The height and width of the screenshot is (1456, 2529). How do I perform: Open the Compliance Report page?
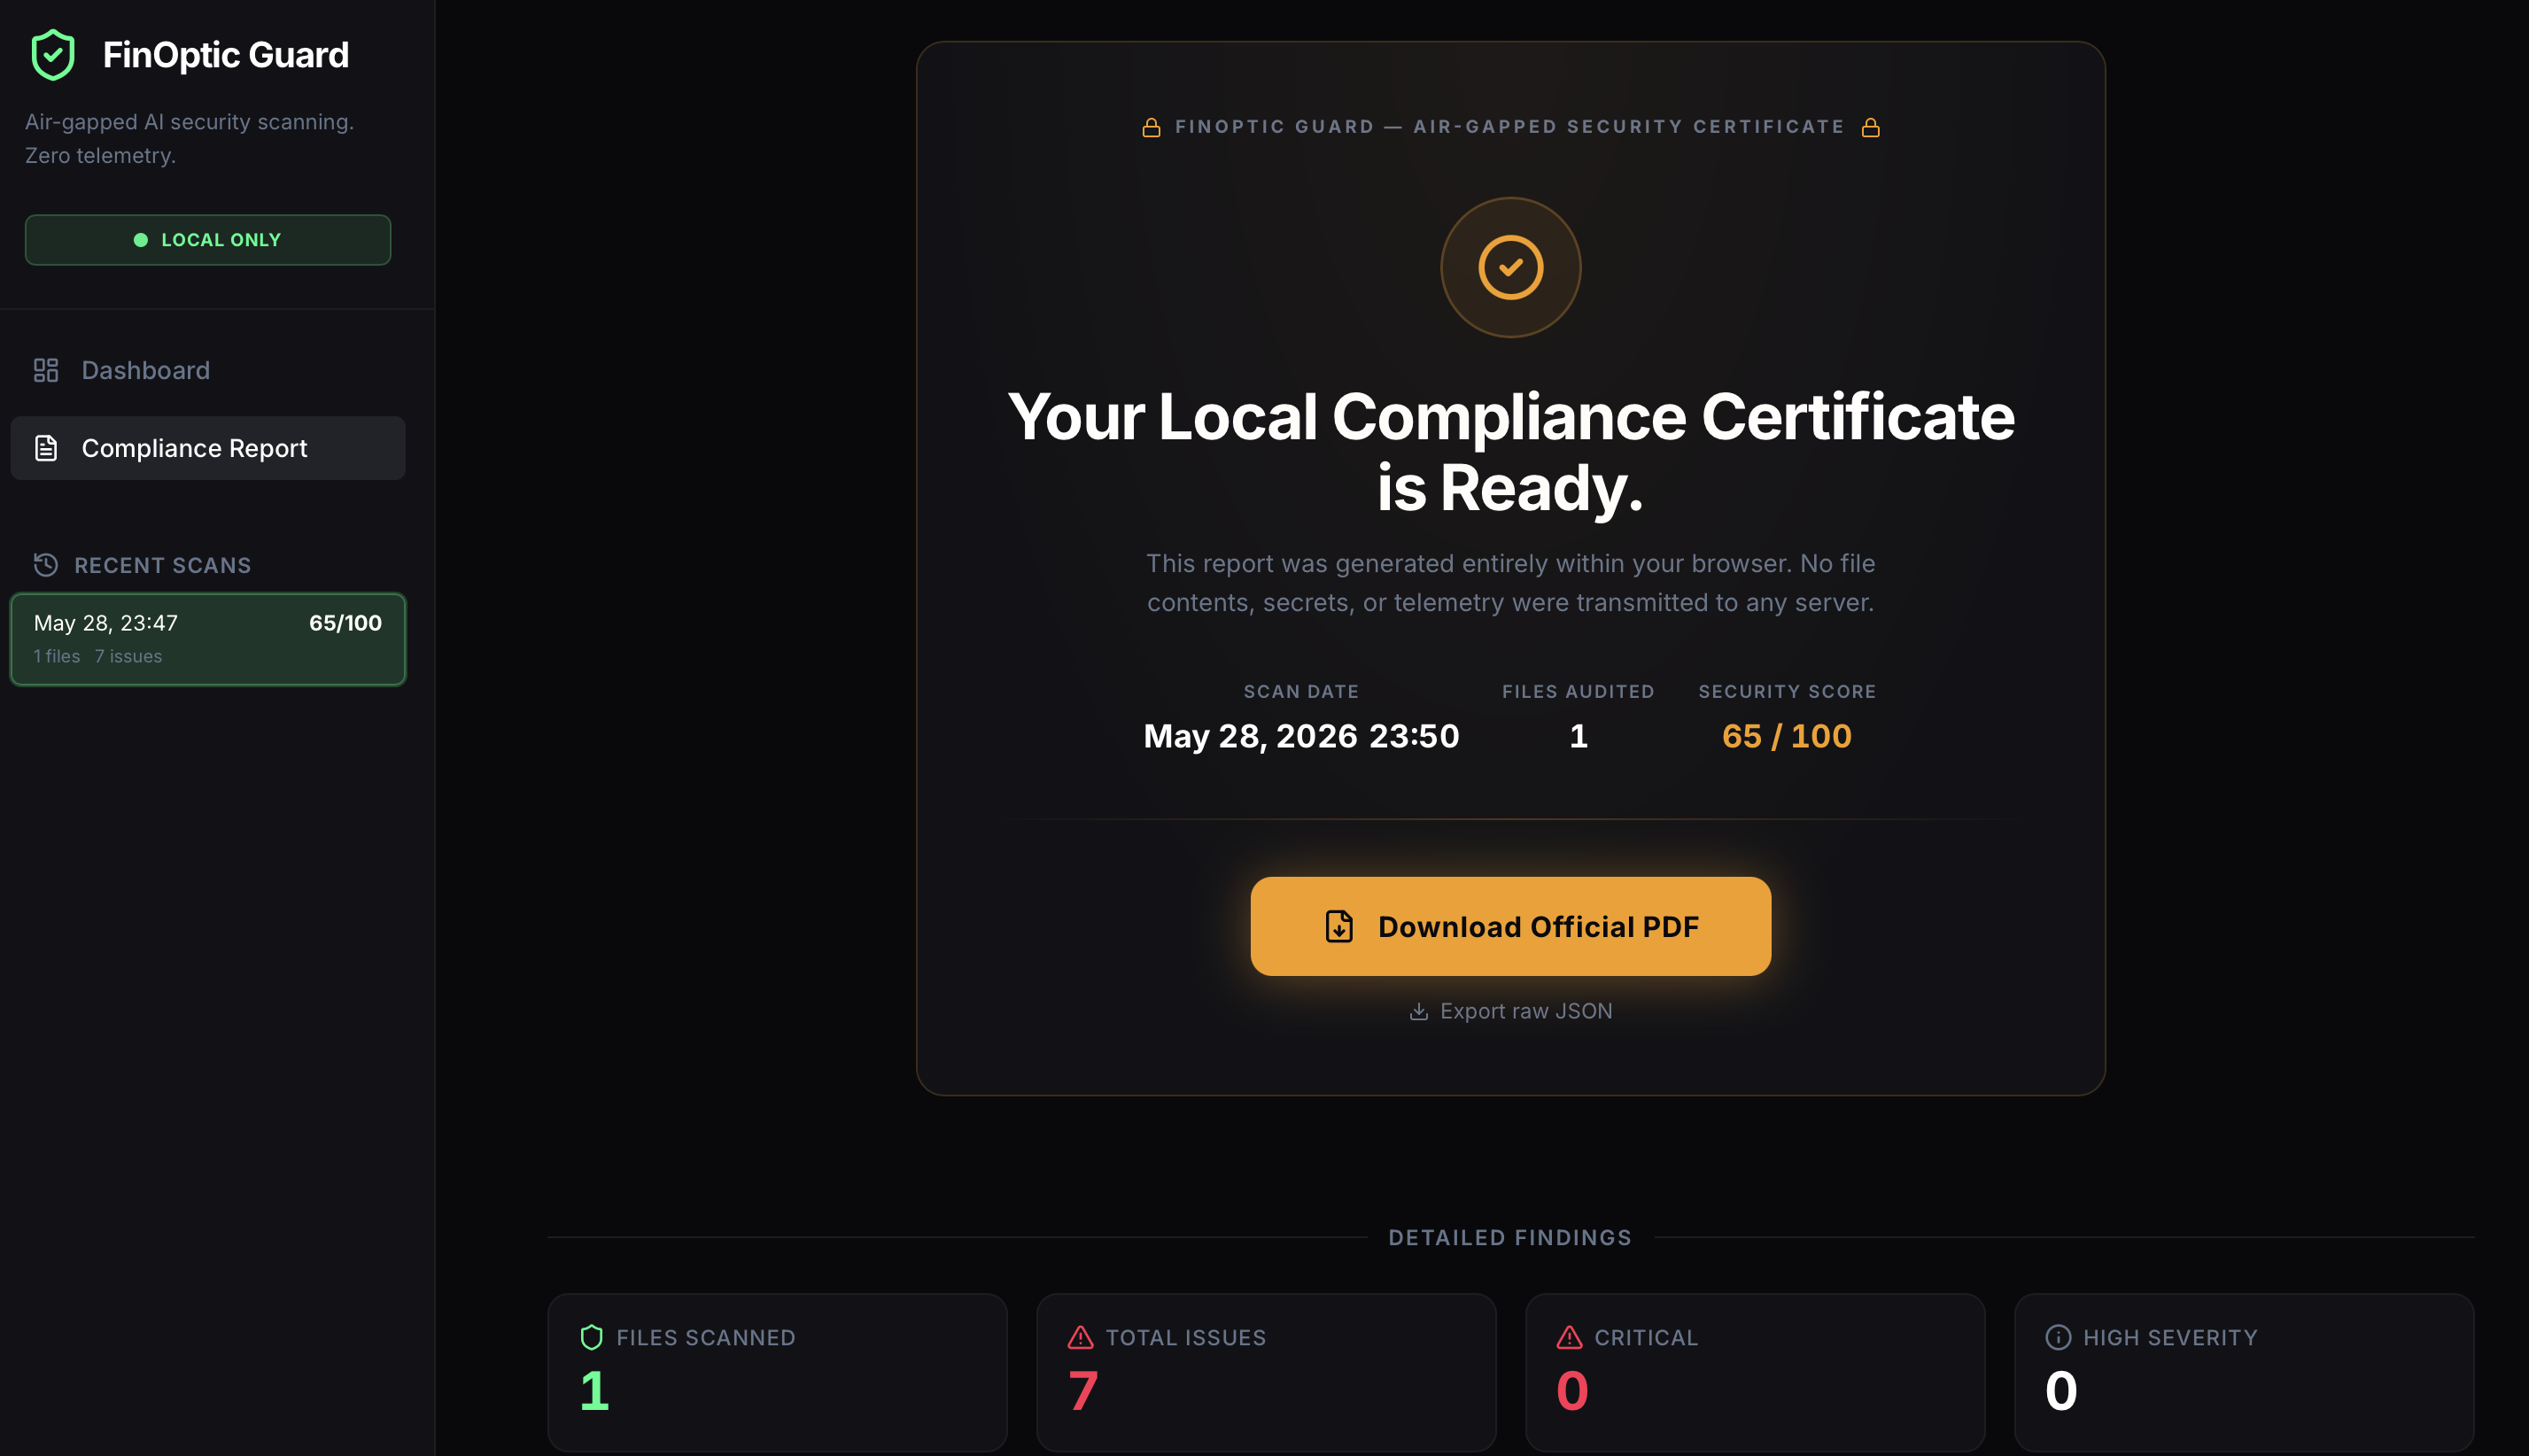[x=208, y=448]
